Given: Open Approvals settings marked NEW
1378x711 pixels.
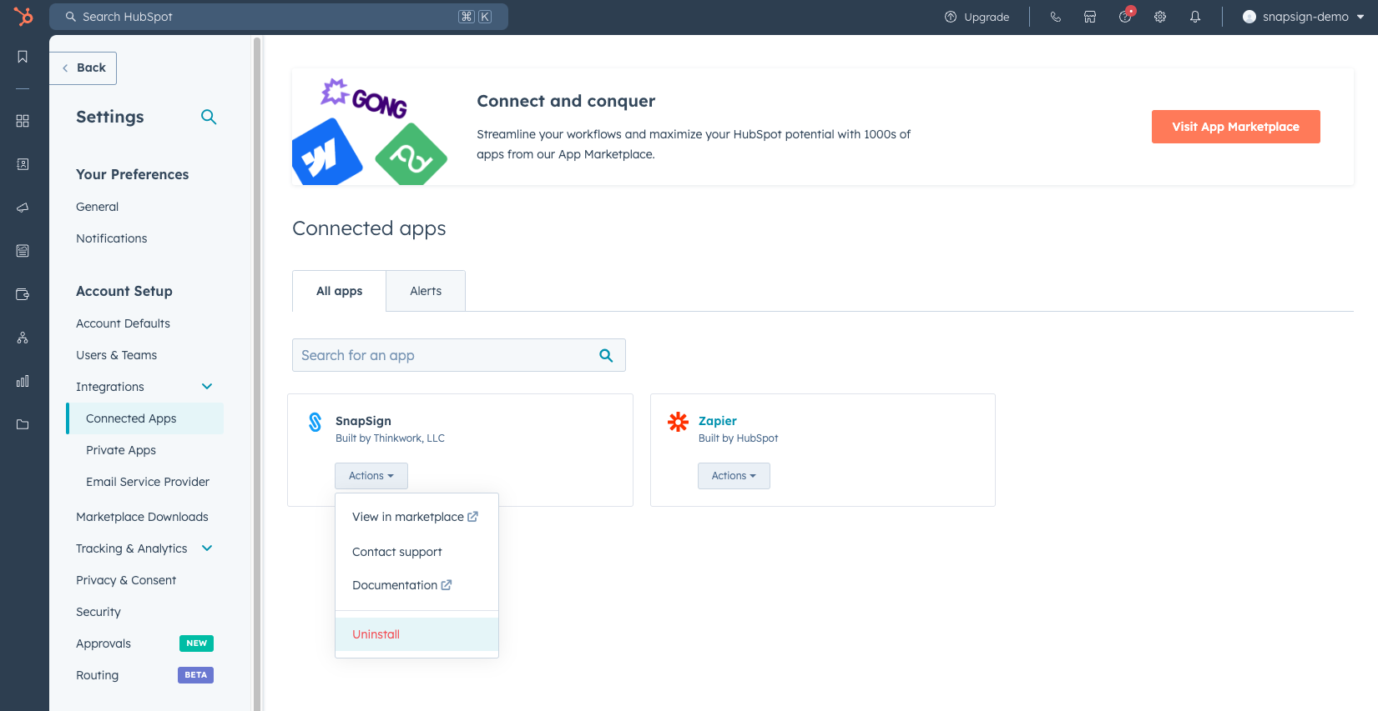Looking at the screenshot, I should [x=103, y=643].
